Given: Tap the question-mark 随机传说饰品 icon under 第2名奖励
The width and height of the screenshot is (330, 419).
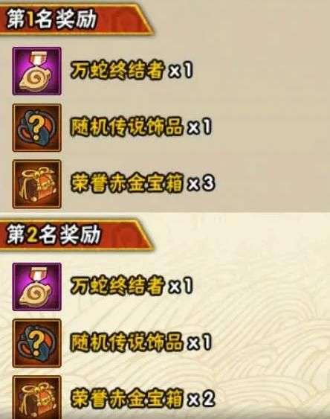Looking at the screenshot, I should (x=37, y=343).
